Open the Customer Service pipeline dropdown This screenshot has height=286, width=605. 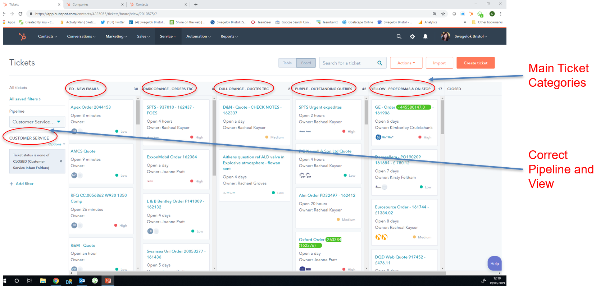pyautogui.click(x=37, y=122)
